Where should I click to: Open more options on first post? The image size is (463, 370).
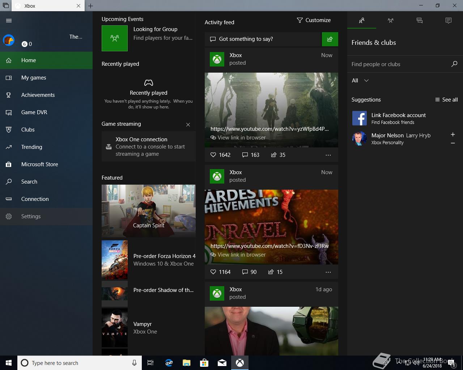point(328,155)
